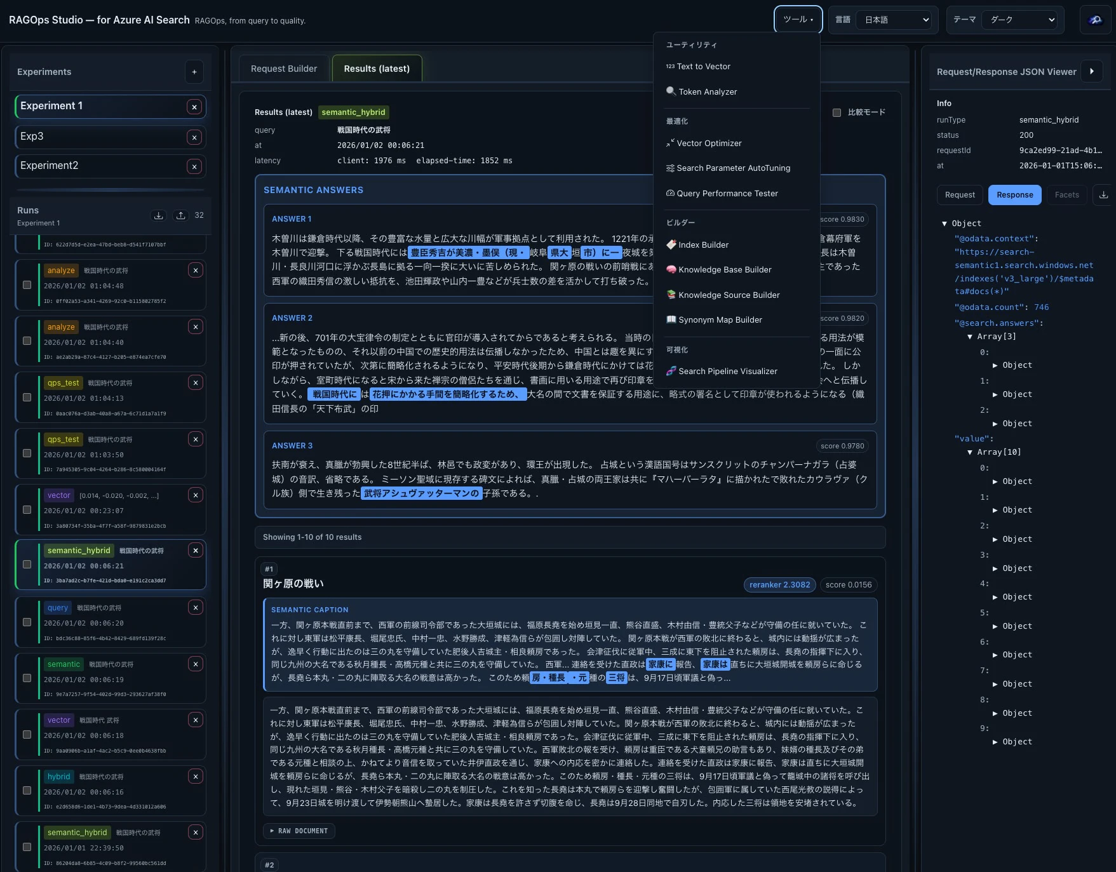Click the reranker 2.3082 badge on result #1
The height and width of the screenshot is (872, 1116).
point(779,585)
